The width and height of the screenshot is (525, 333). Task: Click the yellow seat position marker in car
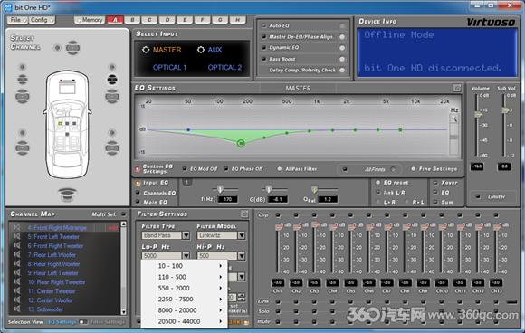click(60, 123)
